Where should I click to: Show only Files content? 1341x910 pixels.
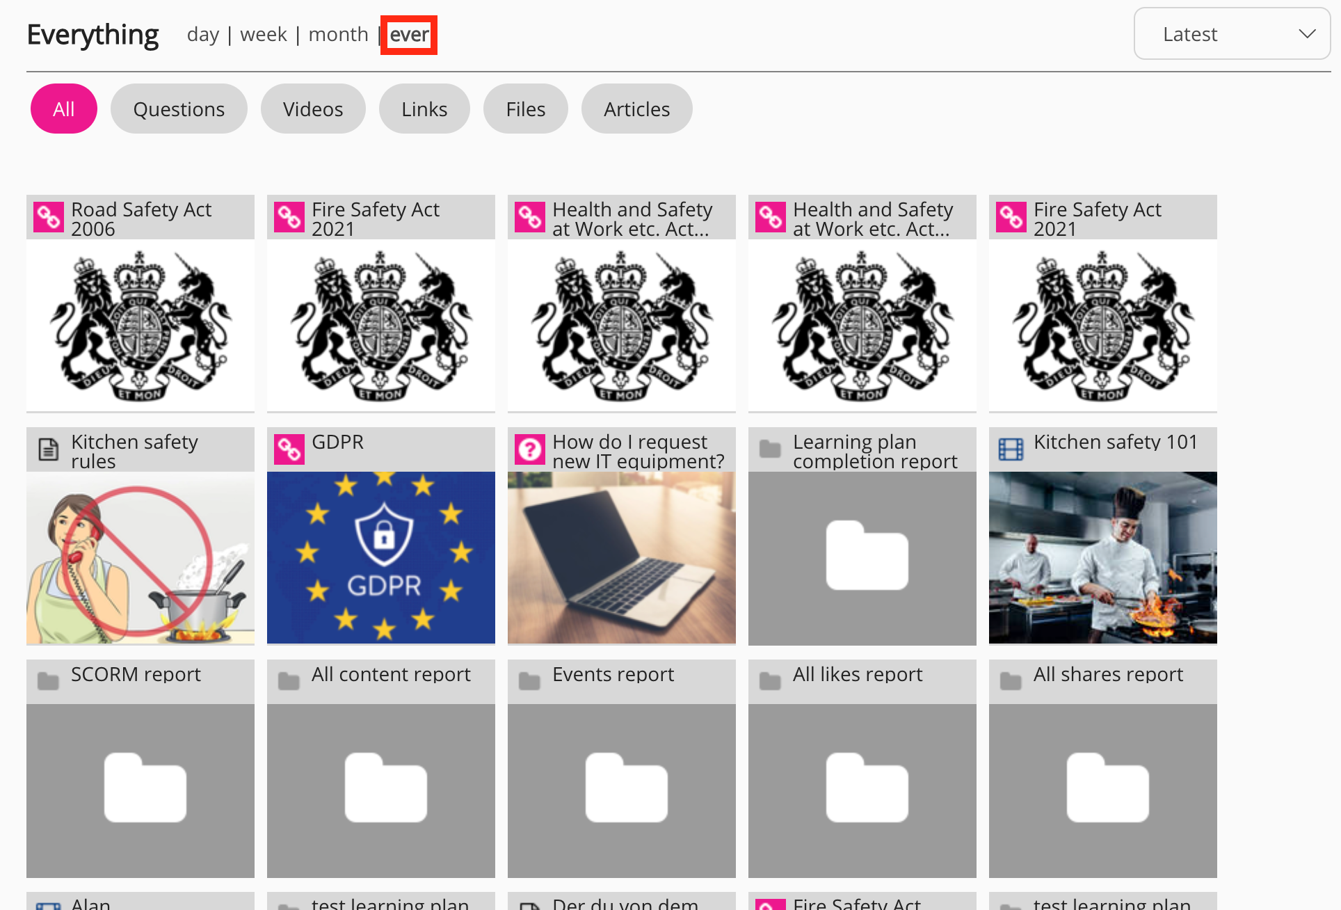[526, 109]
